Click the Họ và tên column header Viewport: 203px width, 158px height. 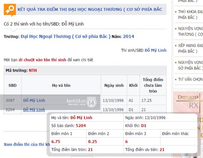point(61,85)
